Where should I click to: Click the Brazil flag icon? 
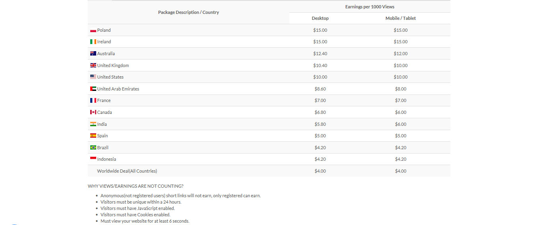93,148
